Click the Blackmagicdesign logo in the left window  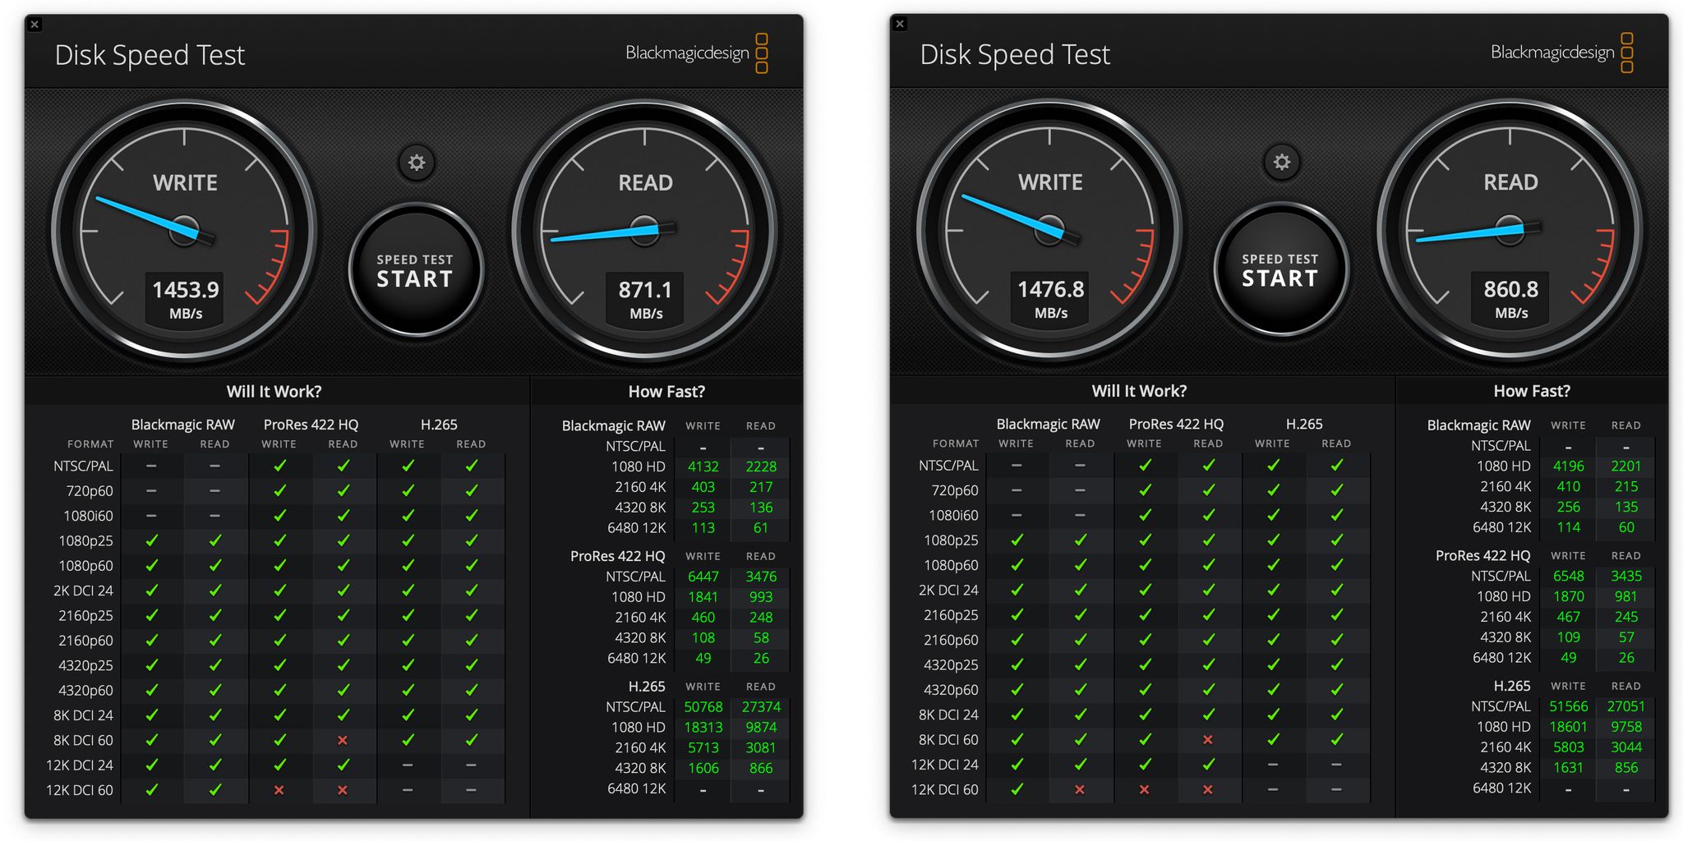tap(687, 53)
